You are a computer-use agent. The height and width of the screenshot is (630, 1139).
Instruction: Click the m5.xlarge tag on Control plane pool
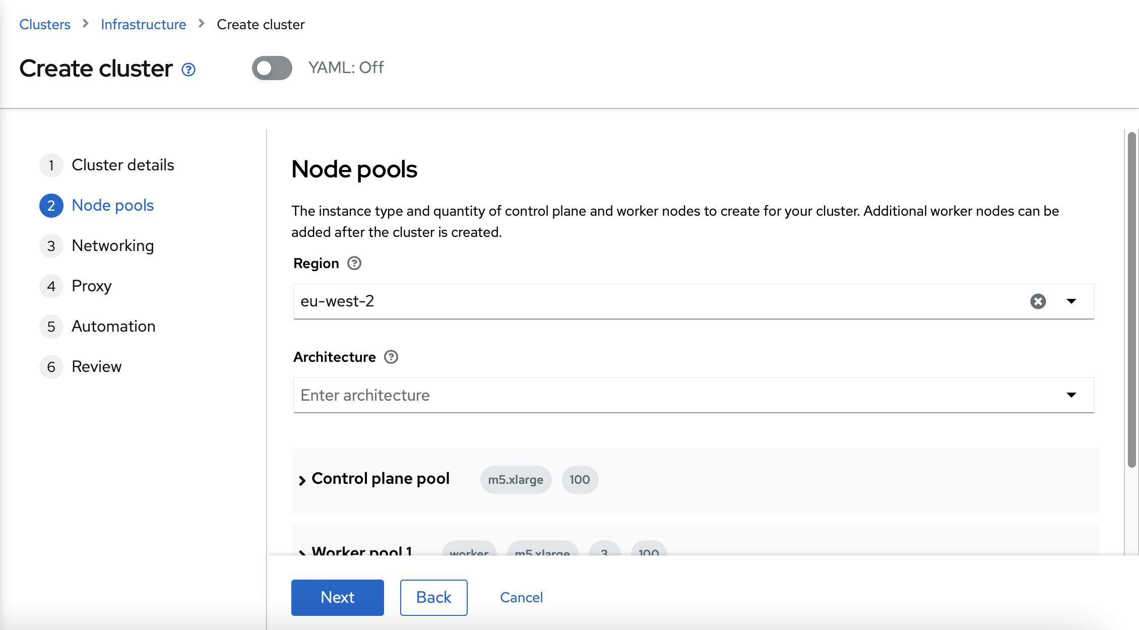[x=516, y=480]
